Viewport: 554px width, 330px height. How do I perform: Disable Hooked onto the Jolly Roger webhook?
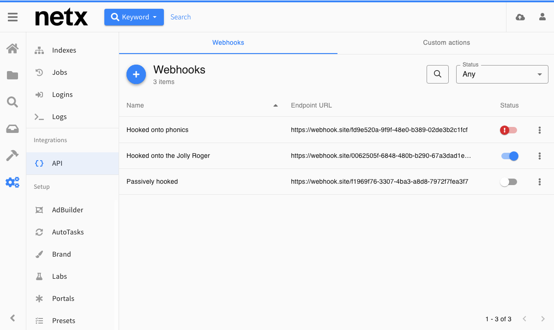tap(510, 156)
